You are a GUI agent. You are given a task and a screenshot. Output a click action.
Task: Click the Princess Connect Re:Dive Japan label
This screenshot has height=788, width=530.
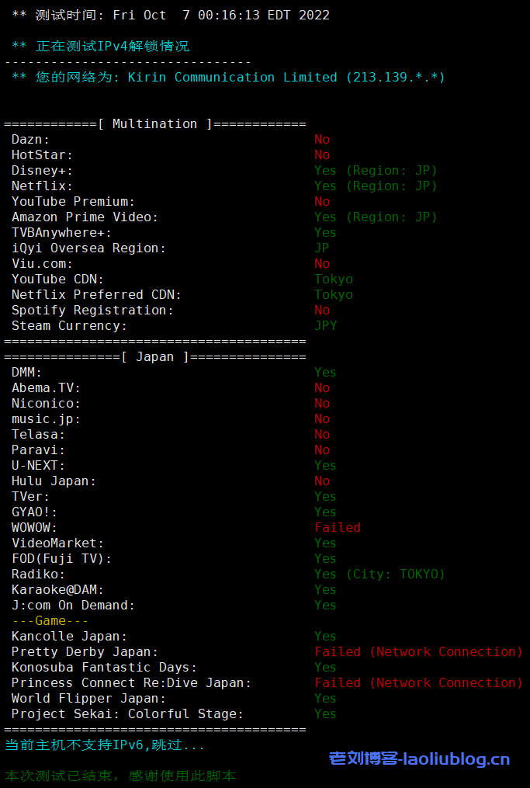coord(131,682)
